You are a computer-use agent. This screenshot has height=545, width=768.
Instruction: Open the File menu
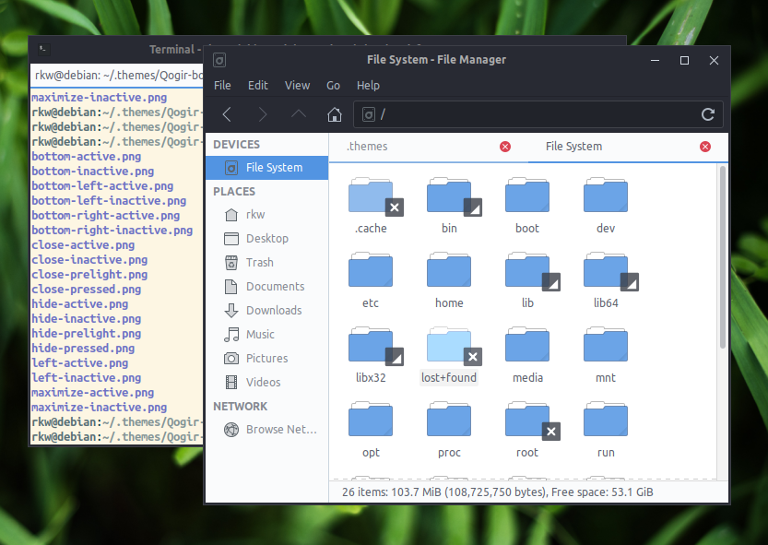222,85
